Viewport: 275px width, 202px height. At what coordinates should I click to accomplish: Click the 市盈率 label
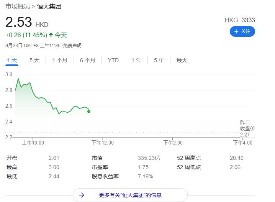[100, 167]
